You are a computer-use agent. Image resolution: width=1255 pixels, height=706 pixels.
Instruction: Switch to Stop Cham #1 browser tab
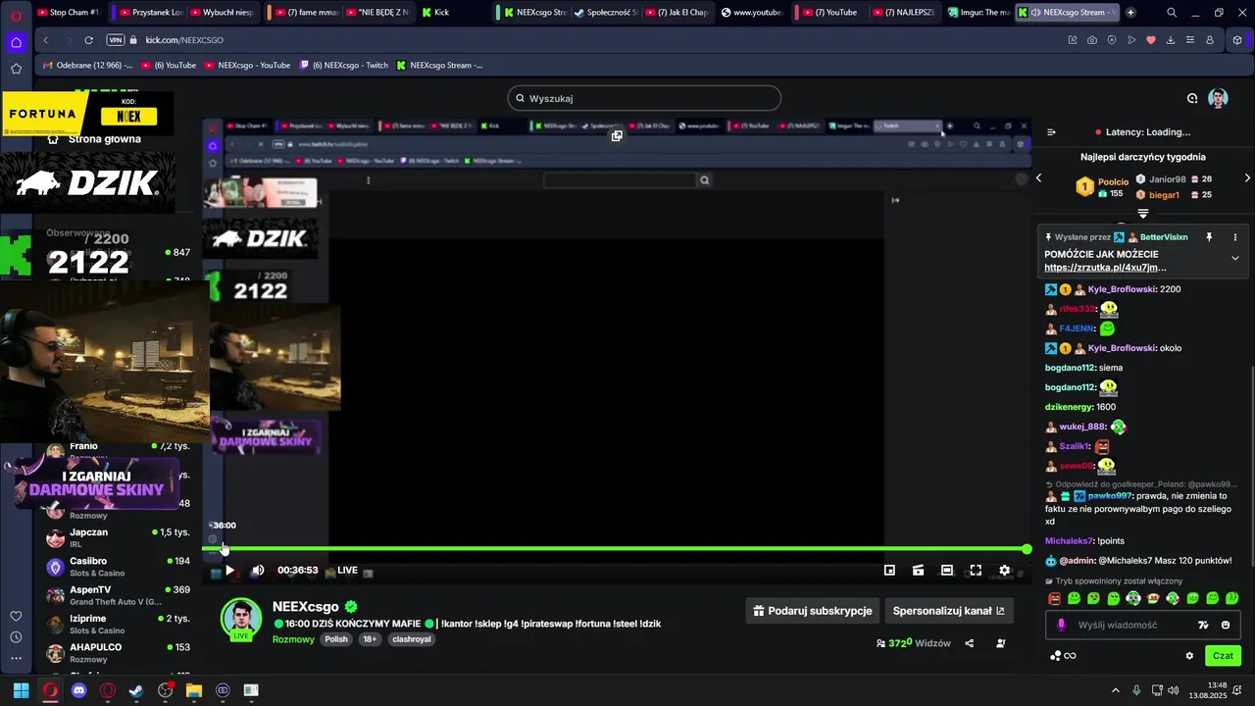(69, 13)
